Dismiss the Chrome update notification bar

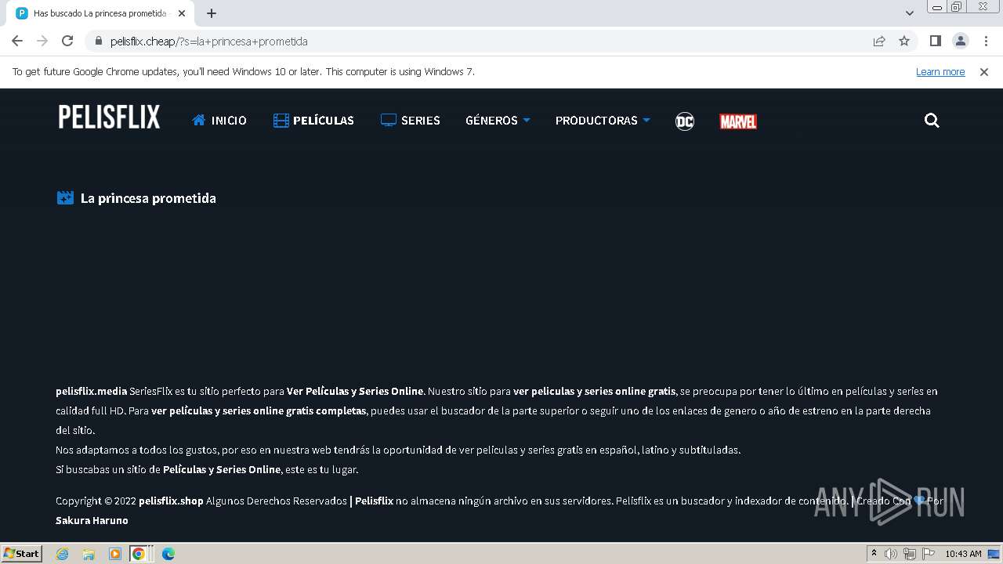coord(984,72)
